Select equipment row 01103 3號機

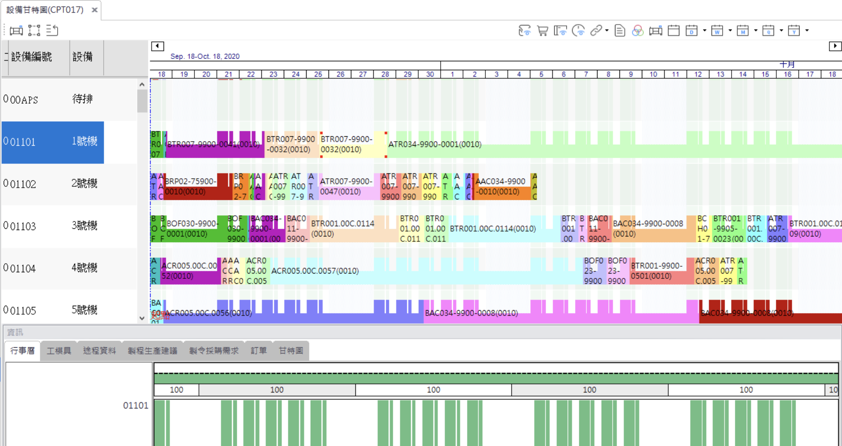pos(54,226)
